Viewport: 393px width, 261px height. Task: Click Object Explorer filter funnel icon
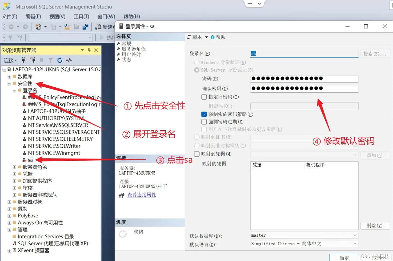click(x=51, y=60)
